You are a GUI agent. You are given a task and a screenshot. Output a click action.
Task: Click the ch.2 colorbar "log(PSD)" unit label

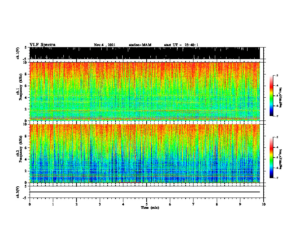pos(280,159)
